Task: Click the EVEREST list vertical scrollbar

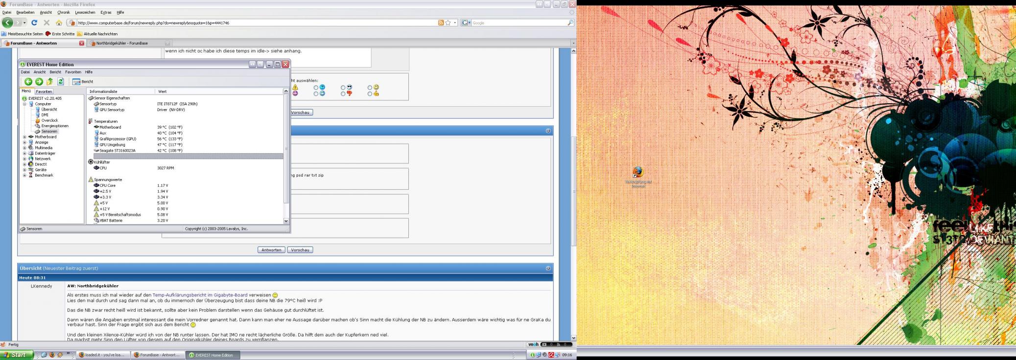Action: (286, 149)
